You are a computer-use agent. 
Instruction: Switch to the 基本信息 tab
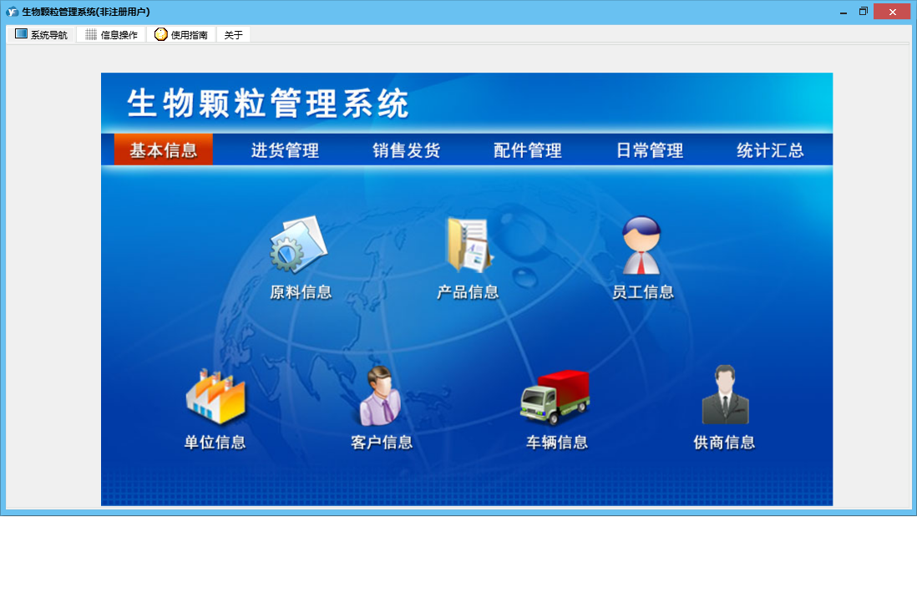coord(163,150)
